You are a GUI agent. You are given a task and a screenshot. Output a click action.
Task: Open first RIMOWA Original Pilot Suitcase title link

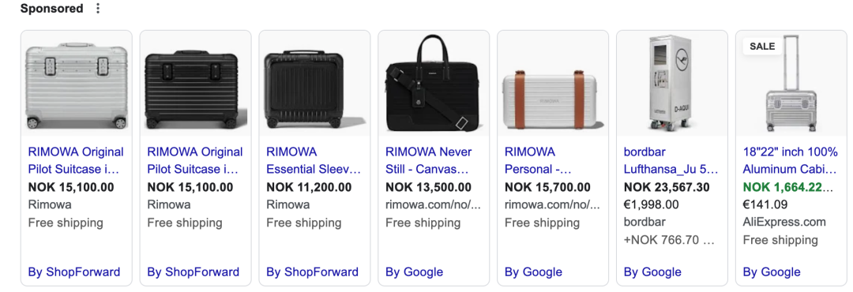click(x=76, y=160)
